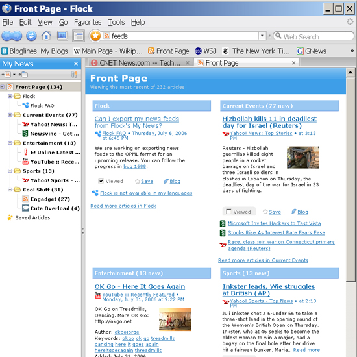Select Engadget (27) feed
The height and width of the screenshot is (357, 357).
click(46, 199)
